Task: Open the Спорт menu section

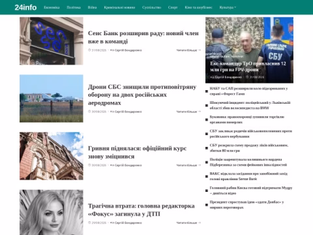Action: [173, 7]
